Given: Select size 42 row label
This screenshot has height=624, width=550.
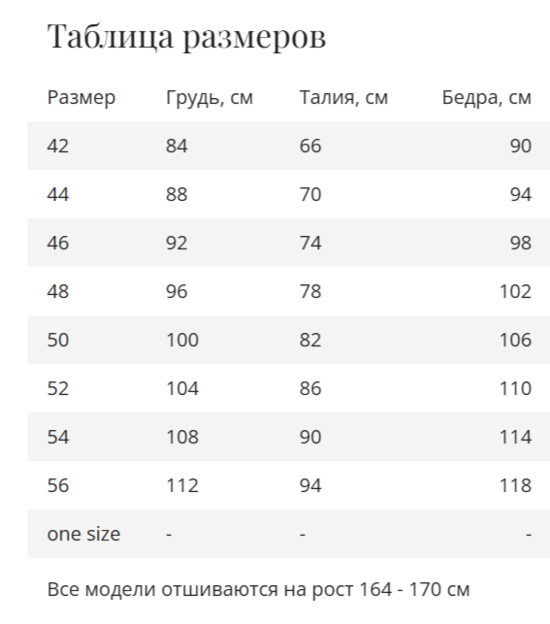Looking at the screenshot, I should pyautogui.click(x=58, y=146).
